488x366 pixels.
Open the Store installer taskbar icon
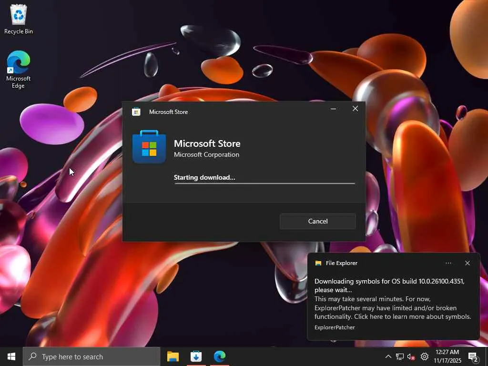(196, 356)
